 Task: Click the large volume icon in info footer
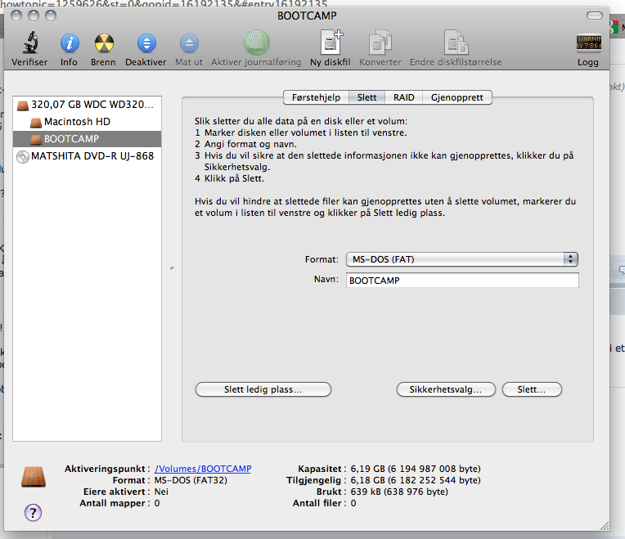click(34, 477)
